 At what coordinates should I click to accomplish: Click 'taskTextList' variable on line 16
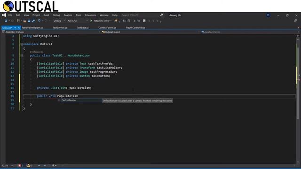pyautogui.click(x=79, y=88)
